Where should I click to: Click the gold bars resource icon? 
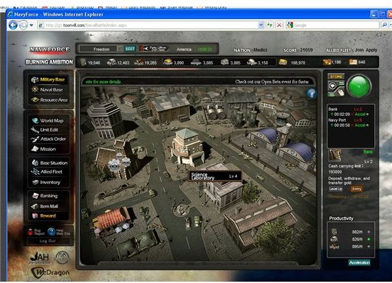tap(283, 63)
